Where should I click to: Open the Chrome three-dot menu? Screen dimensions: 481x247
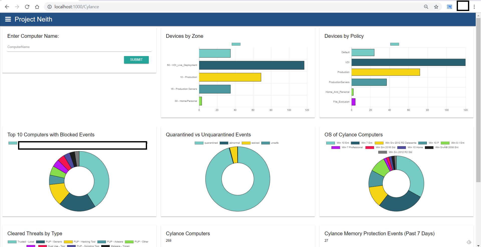tap(474, 7)
